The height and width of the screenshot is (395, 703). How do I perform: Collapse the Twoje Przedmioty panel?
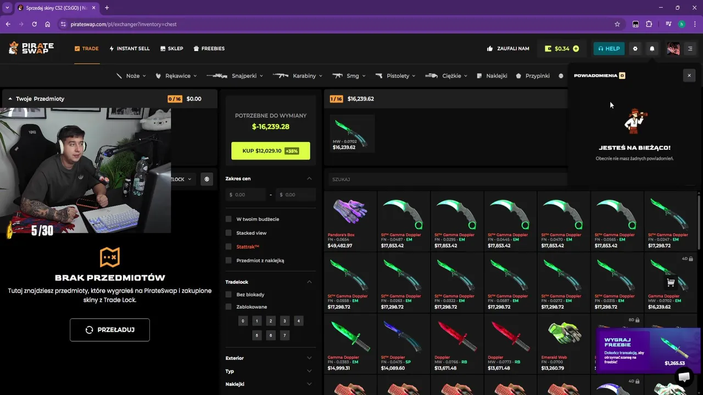(10, 99)
